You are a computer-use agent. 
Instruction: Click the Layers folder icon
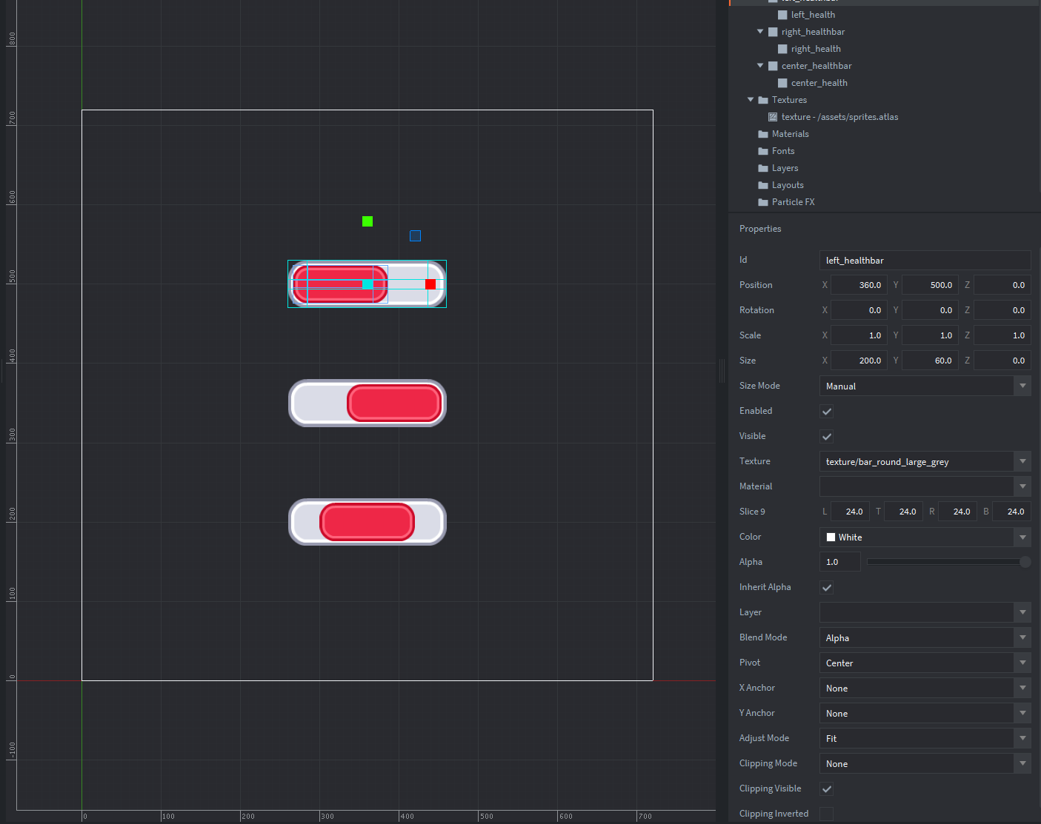[x=763, y=168]
